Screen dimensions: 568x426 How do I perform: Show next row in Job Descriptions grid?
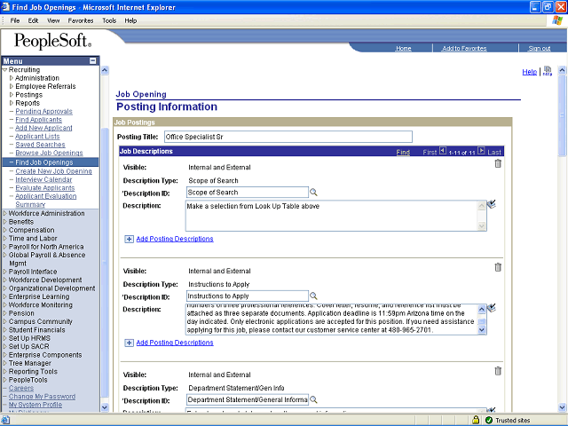[x=481, y=151]
